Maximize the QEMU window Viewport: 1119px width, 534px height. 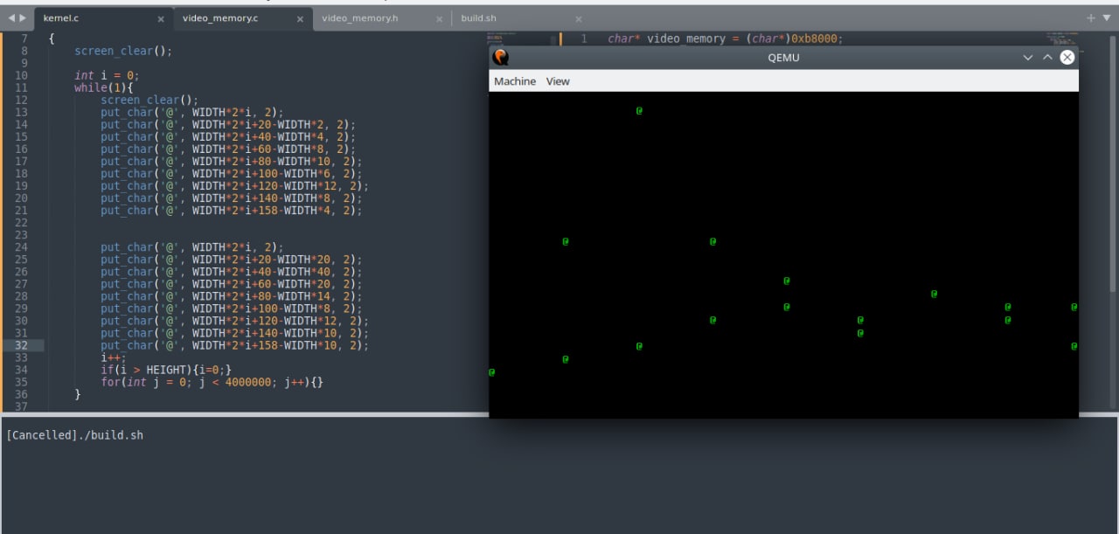point(1047,57)
